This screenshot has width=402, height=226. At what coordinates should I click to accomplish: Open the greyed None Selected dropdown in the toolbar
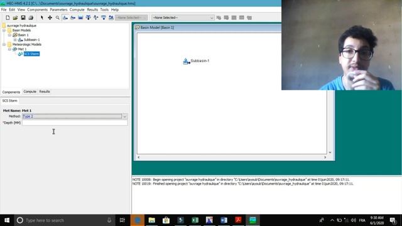pyautogui.click(x=131, y=18)
